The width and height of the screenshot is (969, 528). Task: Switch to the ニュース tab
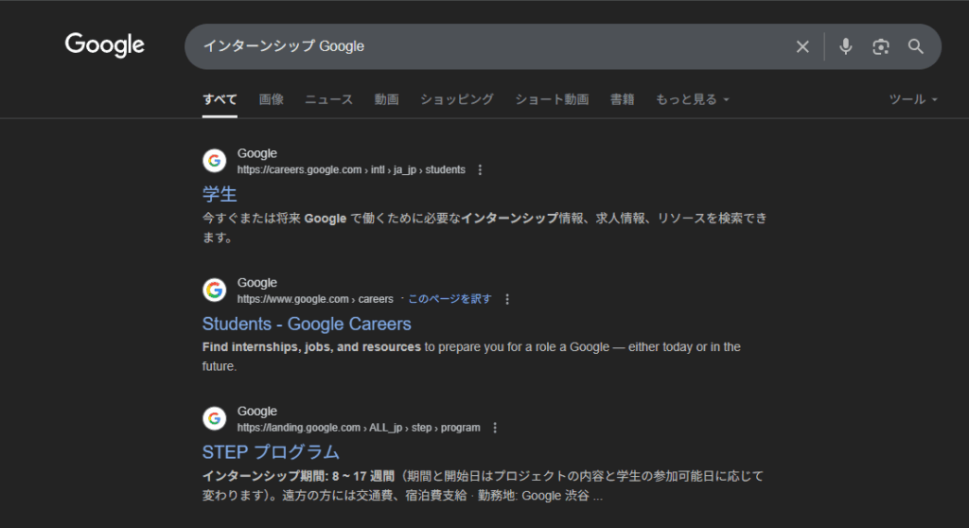pos(328,99)
